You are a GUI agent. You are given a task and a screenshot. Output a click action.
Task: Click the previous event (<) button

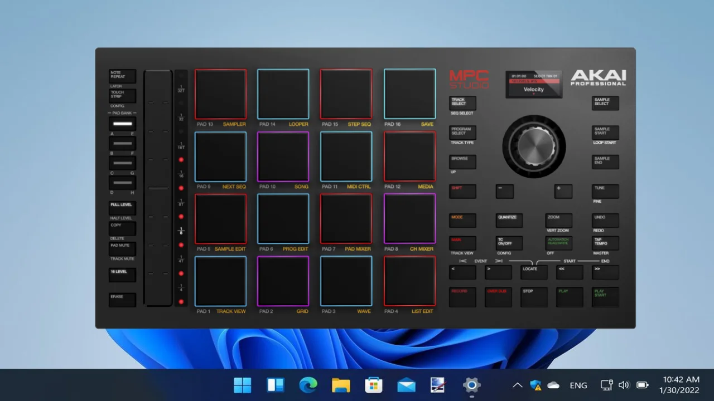(462, 272)
